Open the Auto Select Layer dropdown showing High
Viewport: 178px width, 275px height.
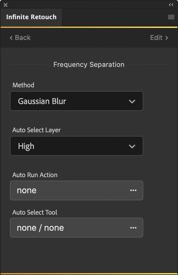[77, 146]
